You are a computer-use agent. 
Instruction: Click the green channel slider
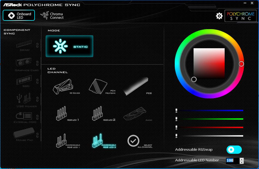(209, 119)
